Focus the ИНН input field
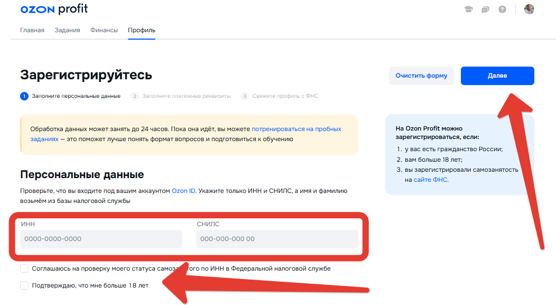The height and width of the screenshot is (305, 556). (x=101, y=239)
